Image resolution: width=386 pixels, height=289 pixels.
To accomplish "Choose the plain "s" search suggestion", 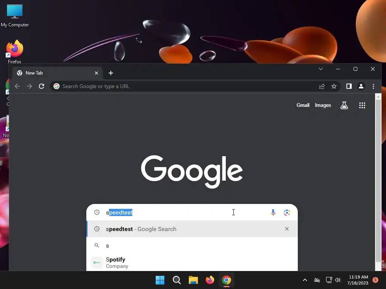I will click(192, 245).
